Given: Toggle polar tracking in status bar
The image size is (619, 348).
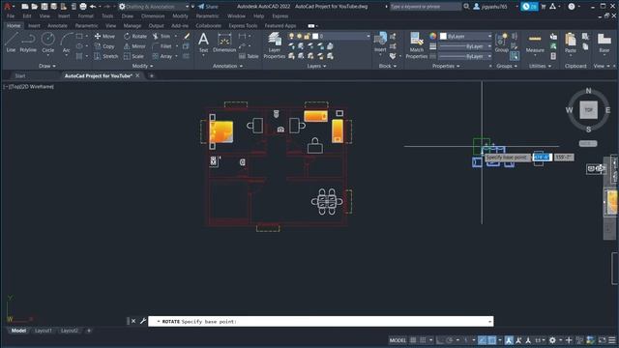Looking at the screenshot, I should tap(450, 340).
